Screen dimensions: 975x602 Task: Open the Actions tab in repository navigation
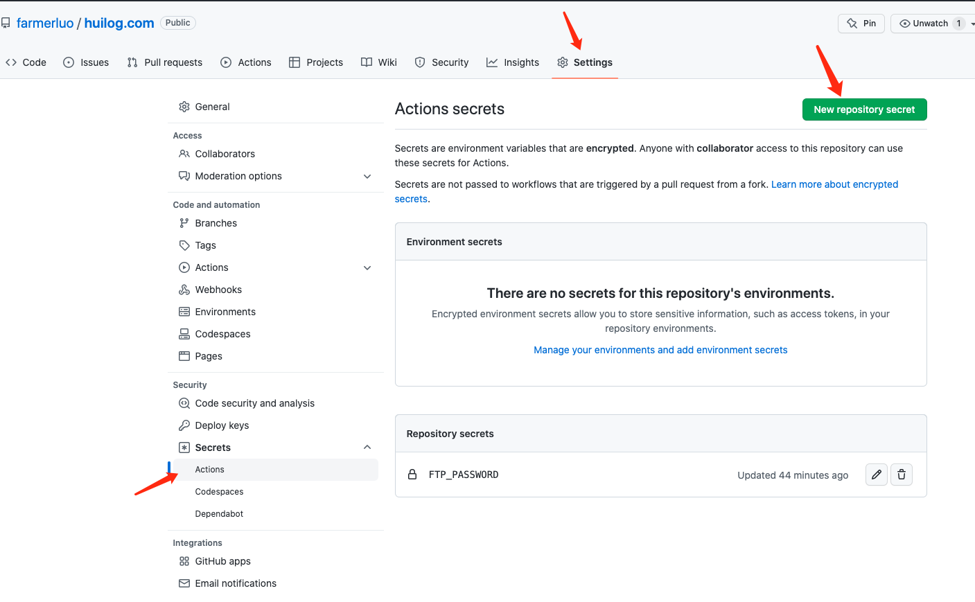coord(246,62)
